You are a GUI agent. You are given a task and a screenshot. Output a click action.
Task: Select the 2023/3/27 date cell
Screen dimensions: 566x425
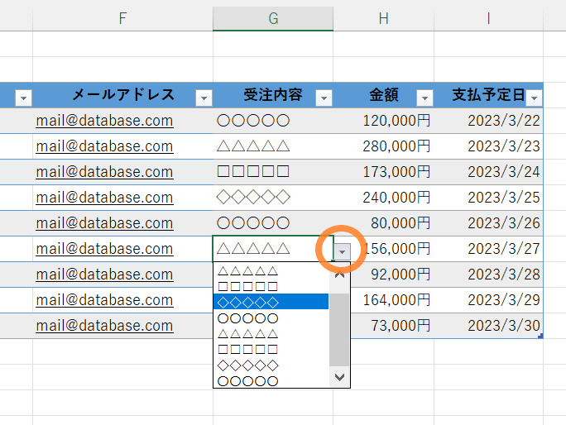click(x=488, y=249)
